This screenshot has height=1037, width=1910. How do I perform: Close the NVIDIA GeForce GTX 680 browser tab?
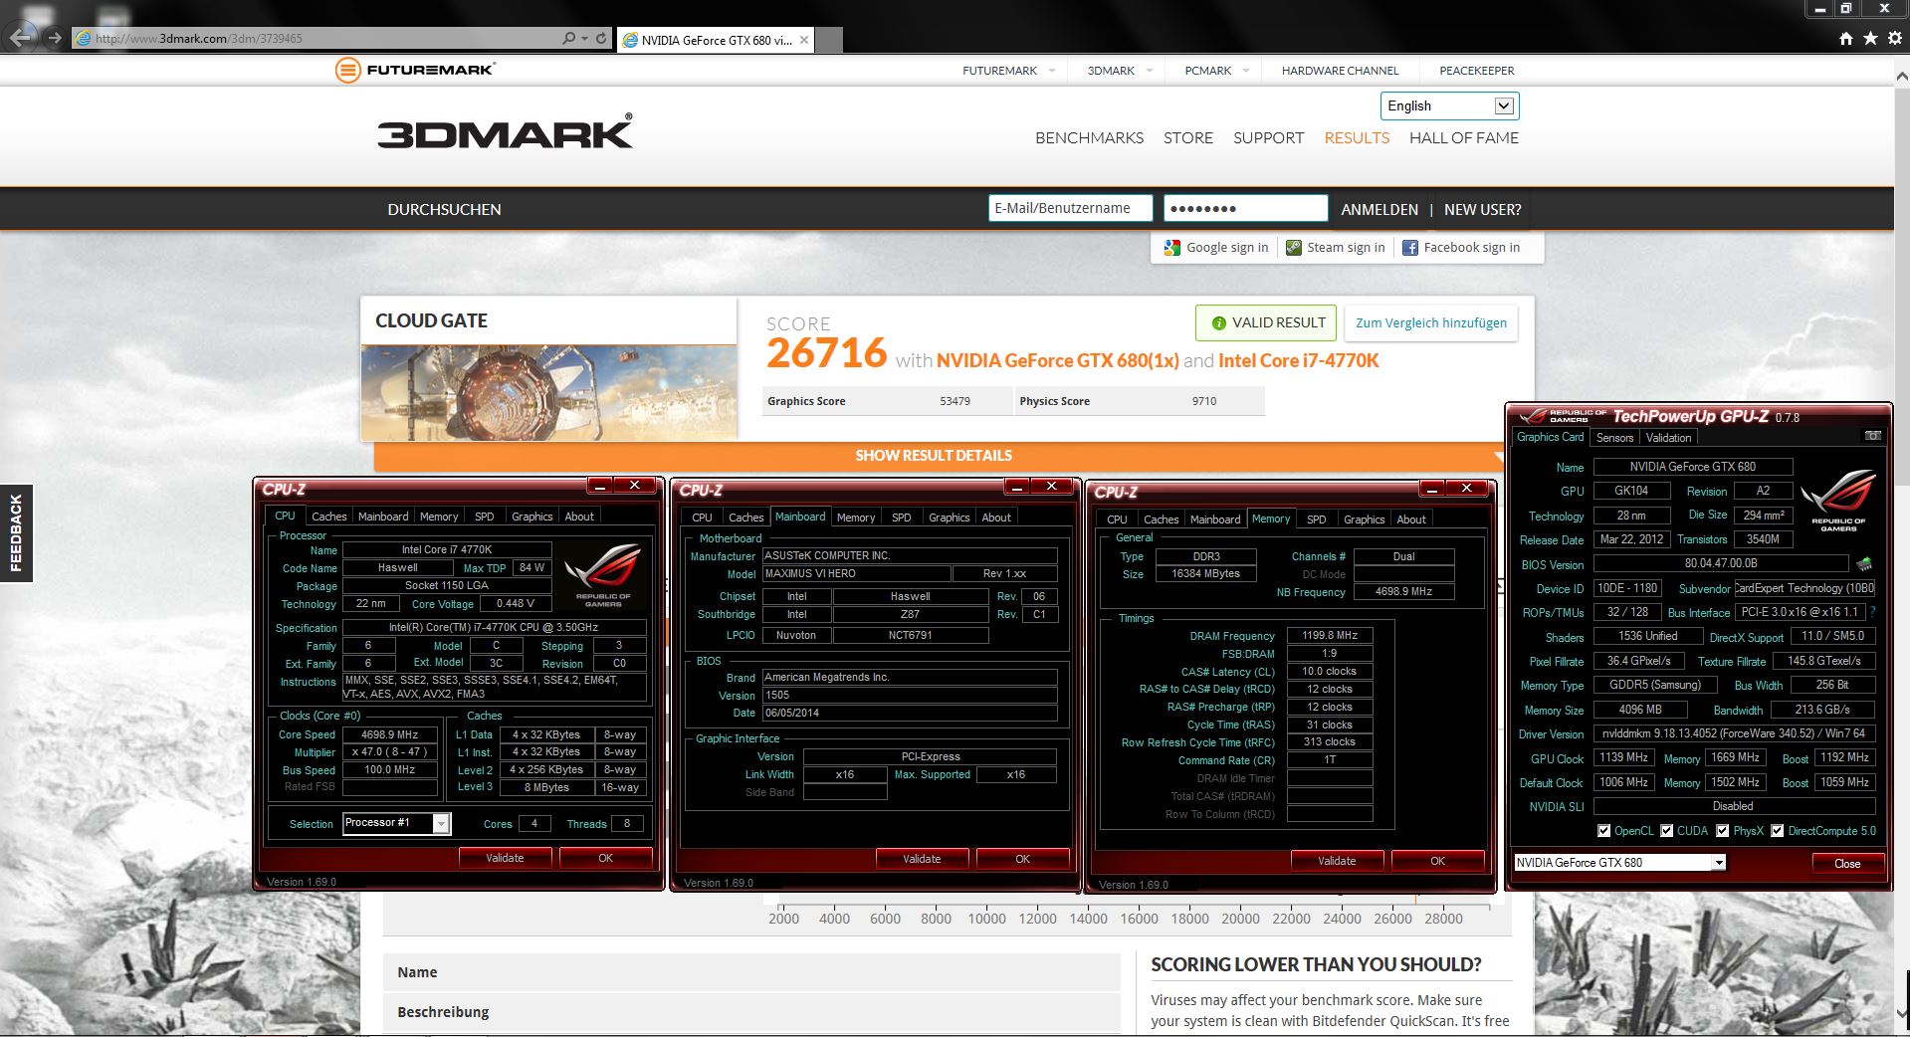click(x=804, y=40)
